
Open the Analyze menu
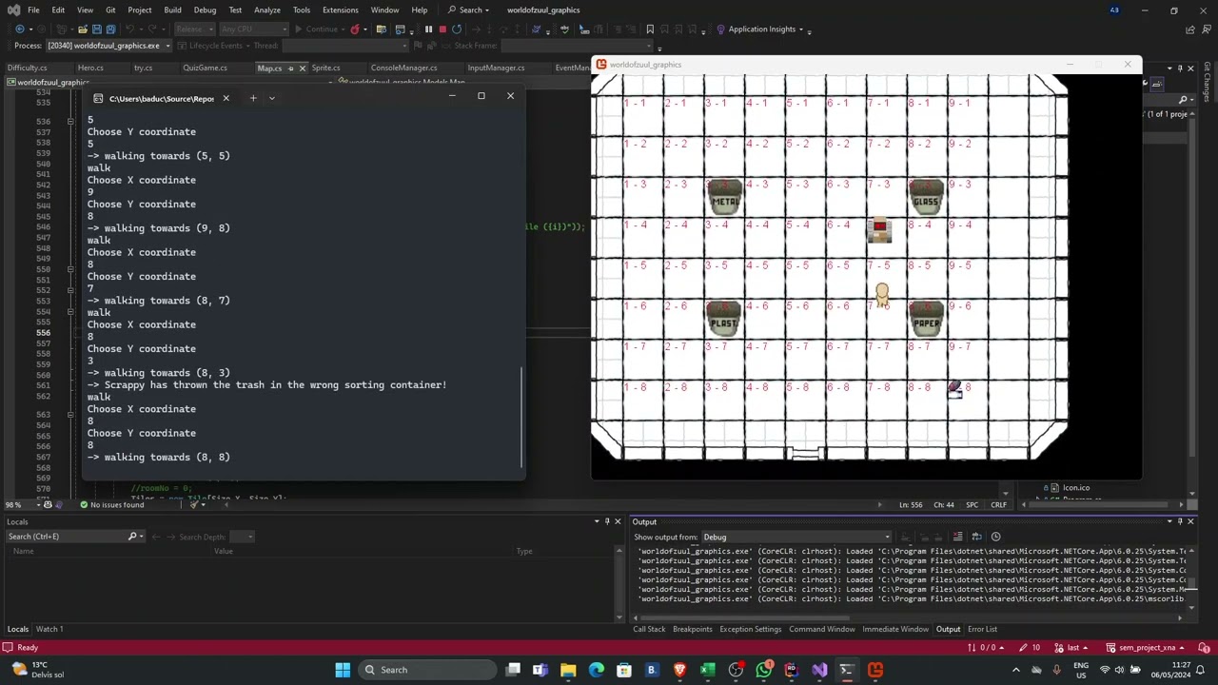(267, 10)
